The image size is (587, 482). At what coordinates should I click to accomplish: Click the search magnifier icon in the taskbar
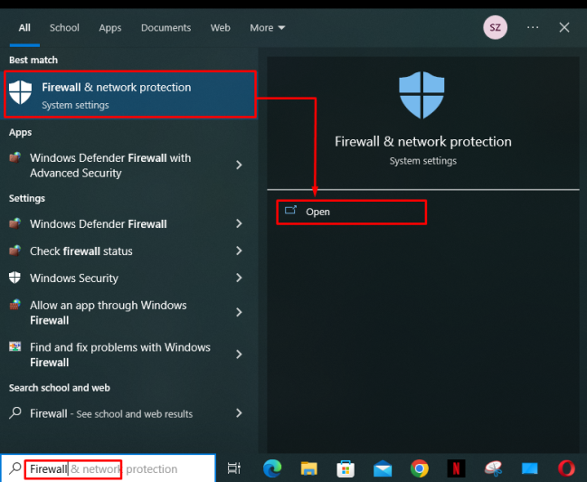[x=15, y=468]
